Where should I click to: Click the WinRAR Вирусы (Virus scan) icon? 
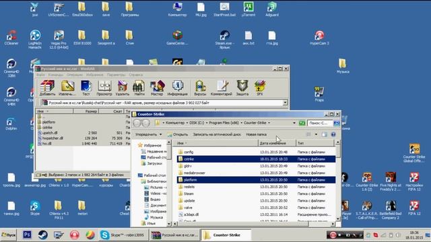201,88
